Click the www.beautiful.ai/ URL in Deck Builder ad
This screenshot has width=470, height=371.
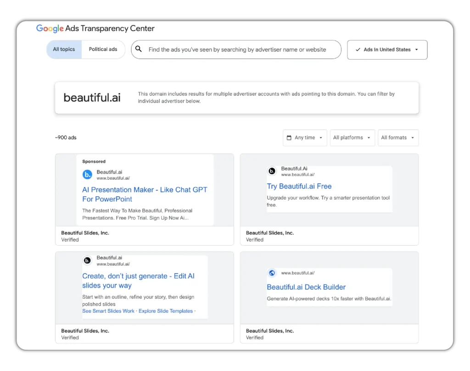pos(297,273)
